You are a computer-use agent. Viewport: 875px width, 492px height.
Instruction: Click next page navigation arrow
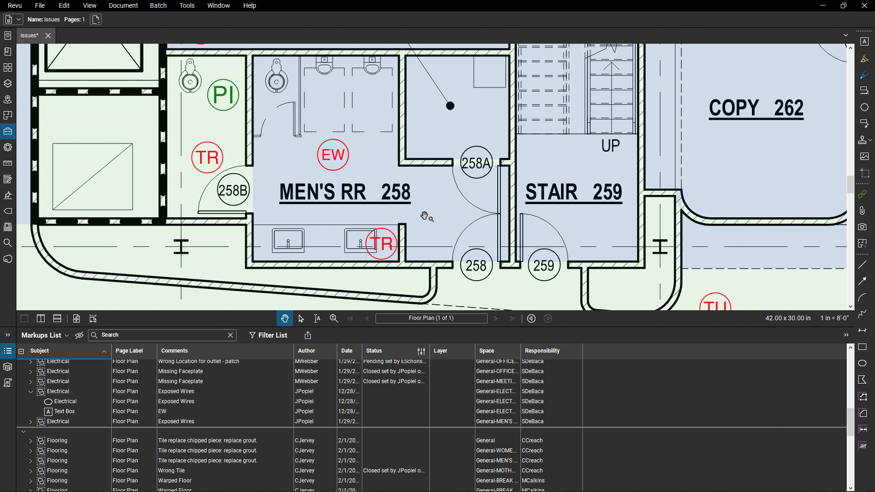pos(496,318)
